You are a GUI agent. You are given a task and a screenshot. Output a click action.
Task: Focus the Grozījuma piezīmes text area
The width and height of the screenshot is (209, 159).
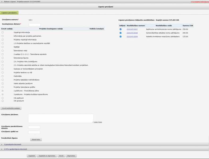click(61, 118)
